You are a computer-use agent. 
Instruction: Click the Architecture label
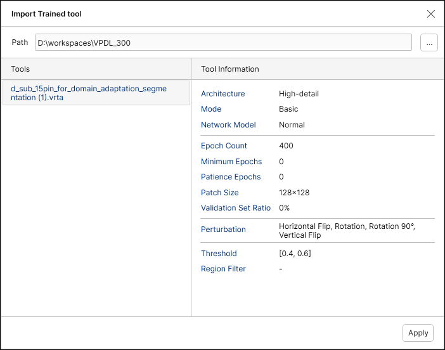(x=222, y=94)
